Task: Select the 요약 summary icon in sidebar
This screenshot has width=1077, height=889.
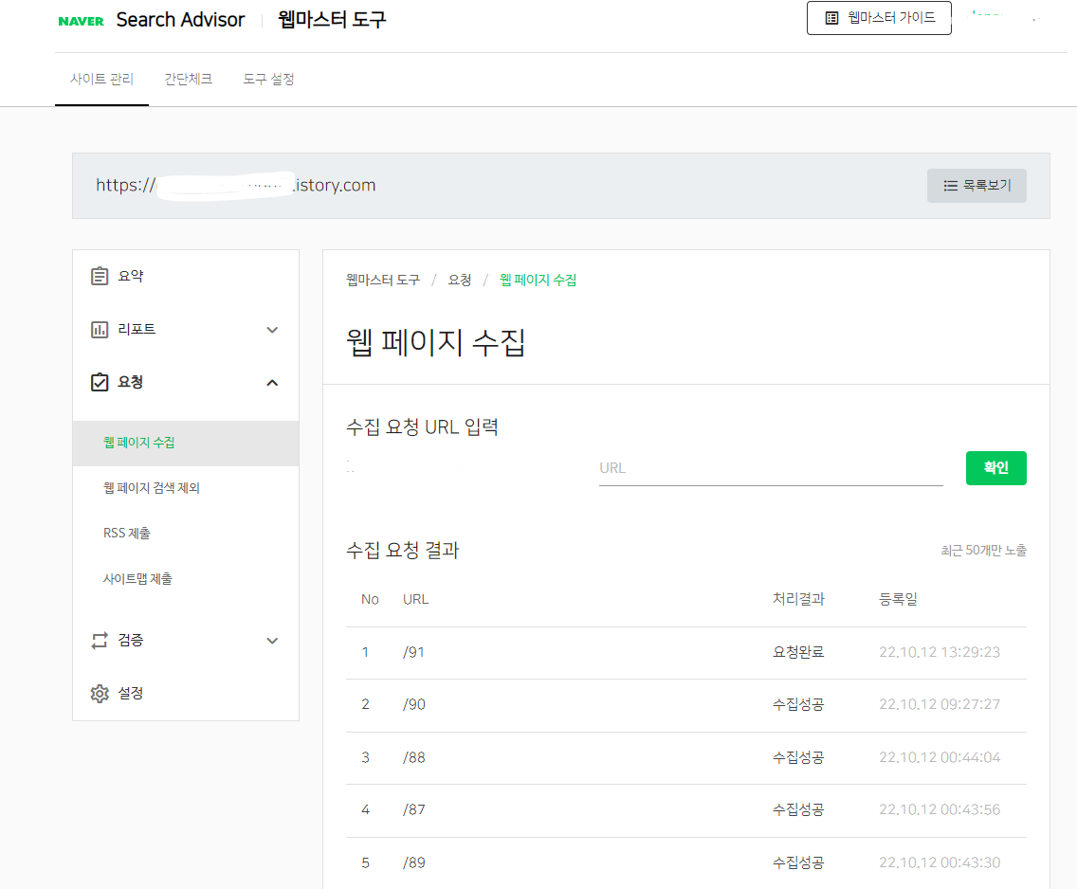Action: (100, 275)
